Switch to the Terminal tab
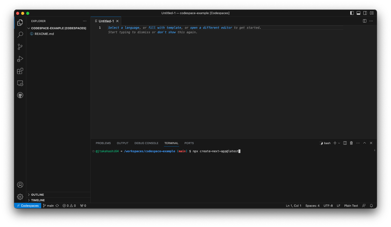The image size is (391, 227). point(171,143)
